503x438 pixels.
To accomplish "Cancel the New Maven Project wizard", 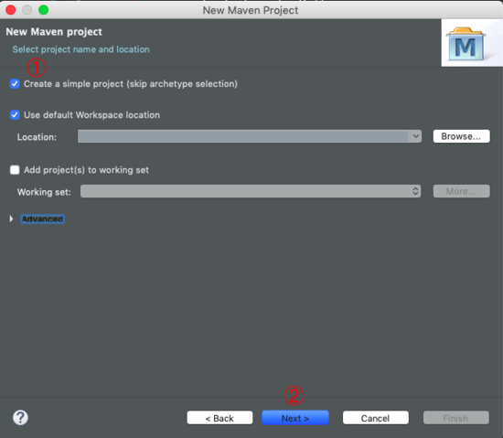I will tap(376, 418).
